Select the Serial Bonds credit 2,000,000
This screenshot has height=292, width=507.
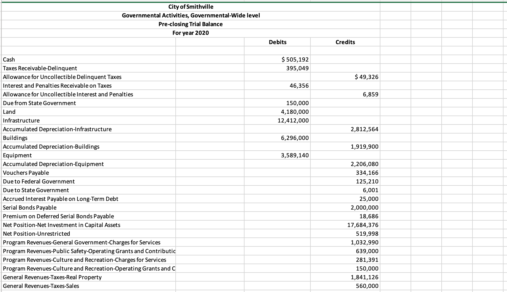pyautogui.click(x=365, y=208)
